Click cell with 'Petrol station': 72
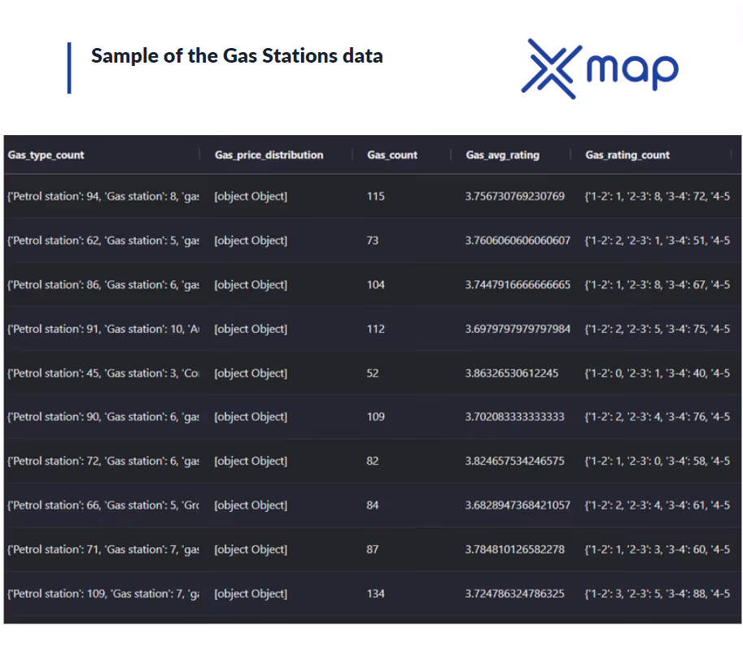The width and height of the screenshot is (743, 665). [x=103, y=461]
